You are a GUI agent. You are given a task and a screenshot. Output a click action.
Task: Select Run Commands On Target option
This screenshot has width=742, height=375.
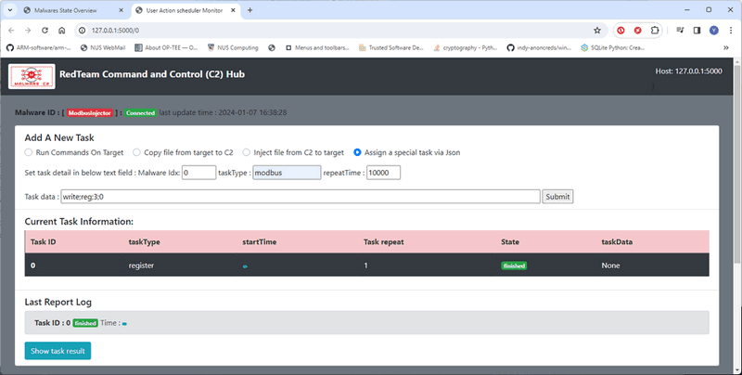74,152
